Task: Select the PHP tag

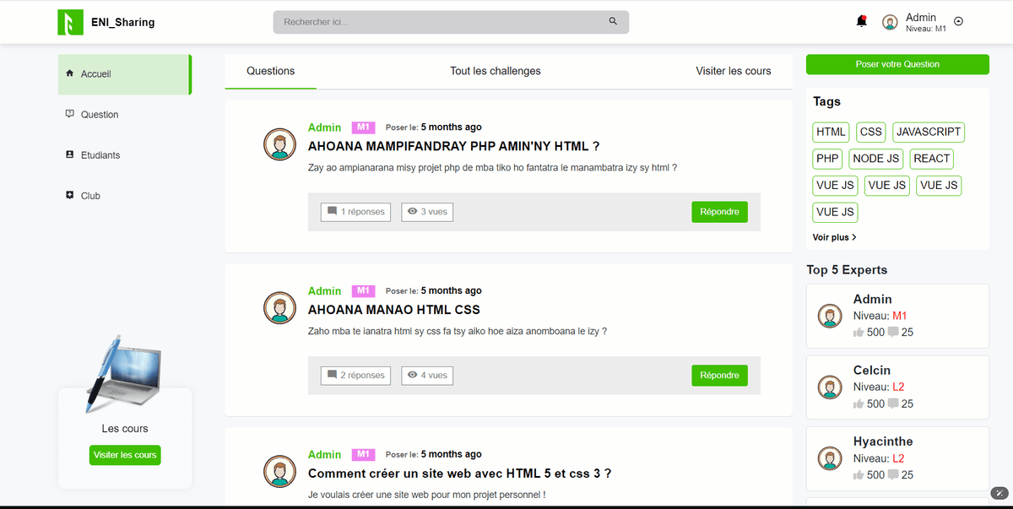Action: [x=828, y=159]
